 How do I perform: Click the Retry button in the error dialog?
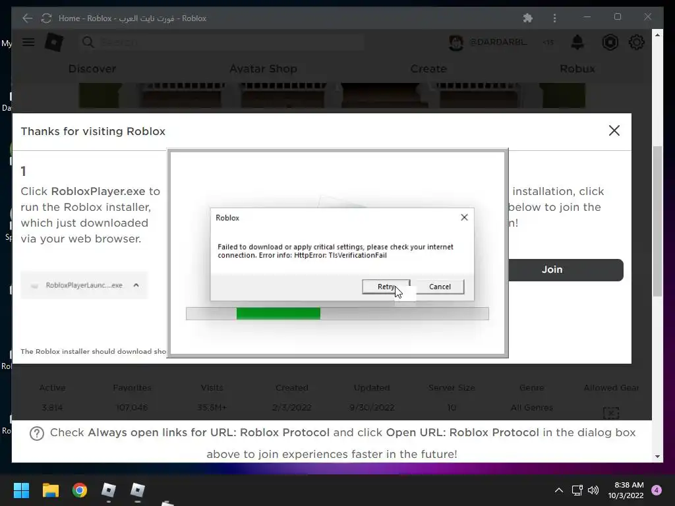(386, 287)
